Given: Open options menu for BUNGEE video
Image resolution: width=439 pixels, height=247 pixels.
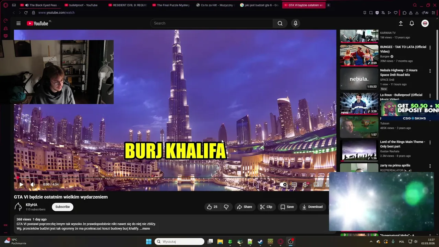Looking at the screenshot, I should point(430,48).
